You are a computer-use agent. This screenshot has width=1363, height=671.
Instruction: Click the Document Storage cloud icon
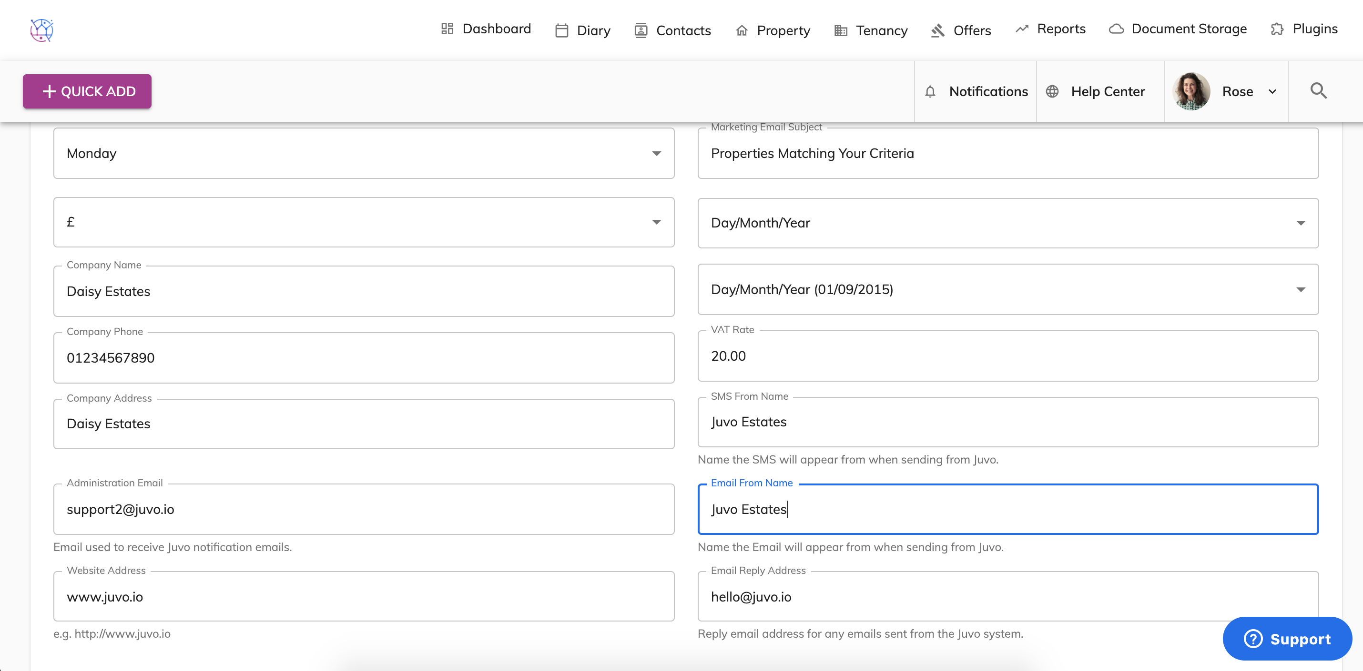pos(1116,29)
